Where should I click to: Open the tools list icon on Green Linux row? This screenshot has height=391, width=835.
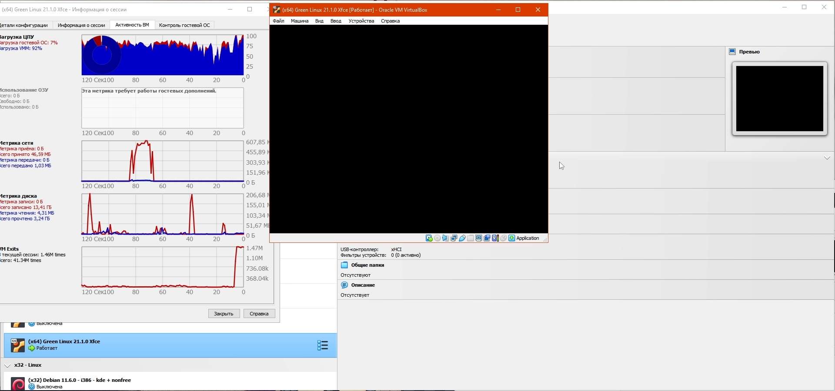[x=323, y=345]
